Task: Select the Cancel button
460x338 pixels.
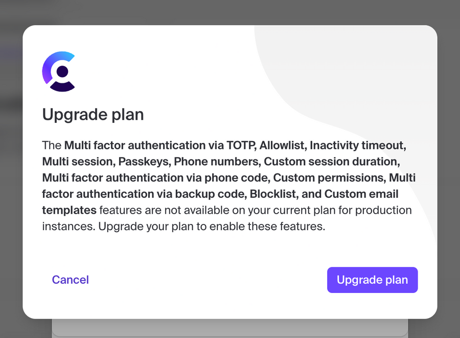Action: [x=70, y=280]
